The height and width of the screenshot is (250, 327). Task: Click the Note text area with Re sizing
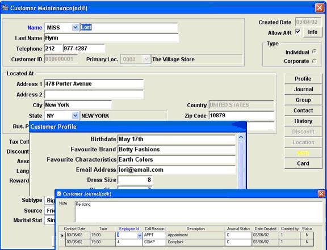click(199, 211)
